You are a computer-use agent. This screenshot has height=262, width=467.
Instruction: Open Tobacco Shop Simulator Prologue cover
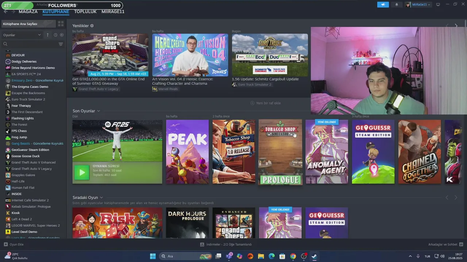click(x=280, y=152)
